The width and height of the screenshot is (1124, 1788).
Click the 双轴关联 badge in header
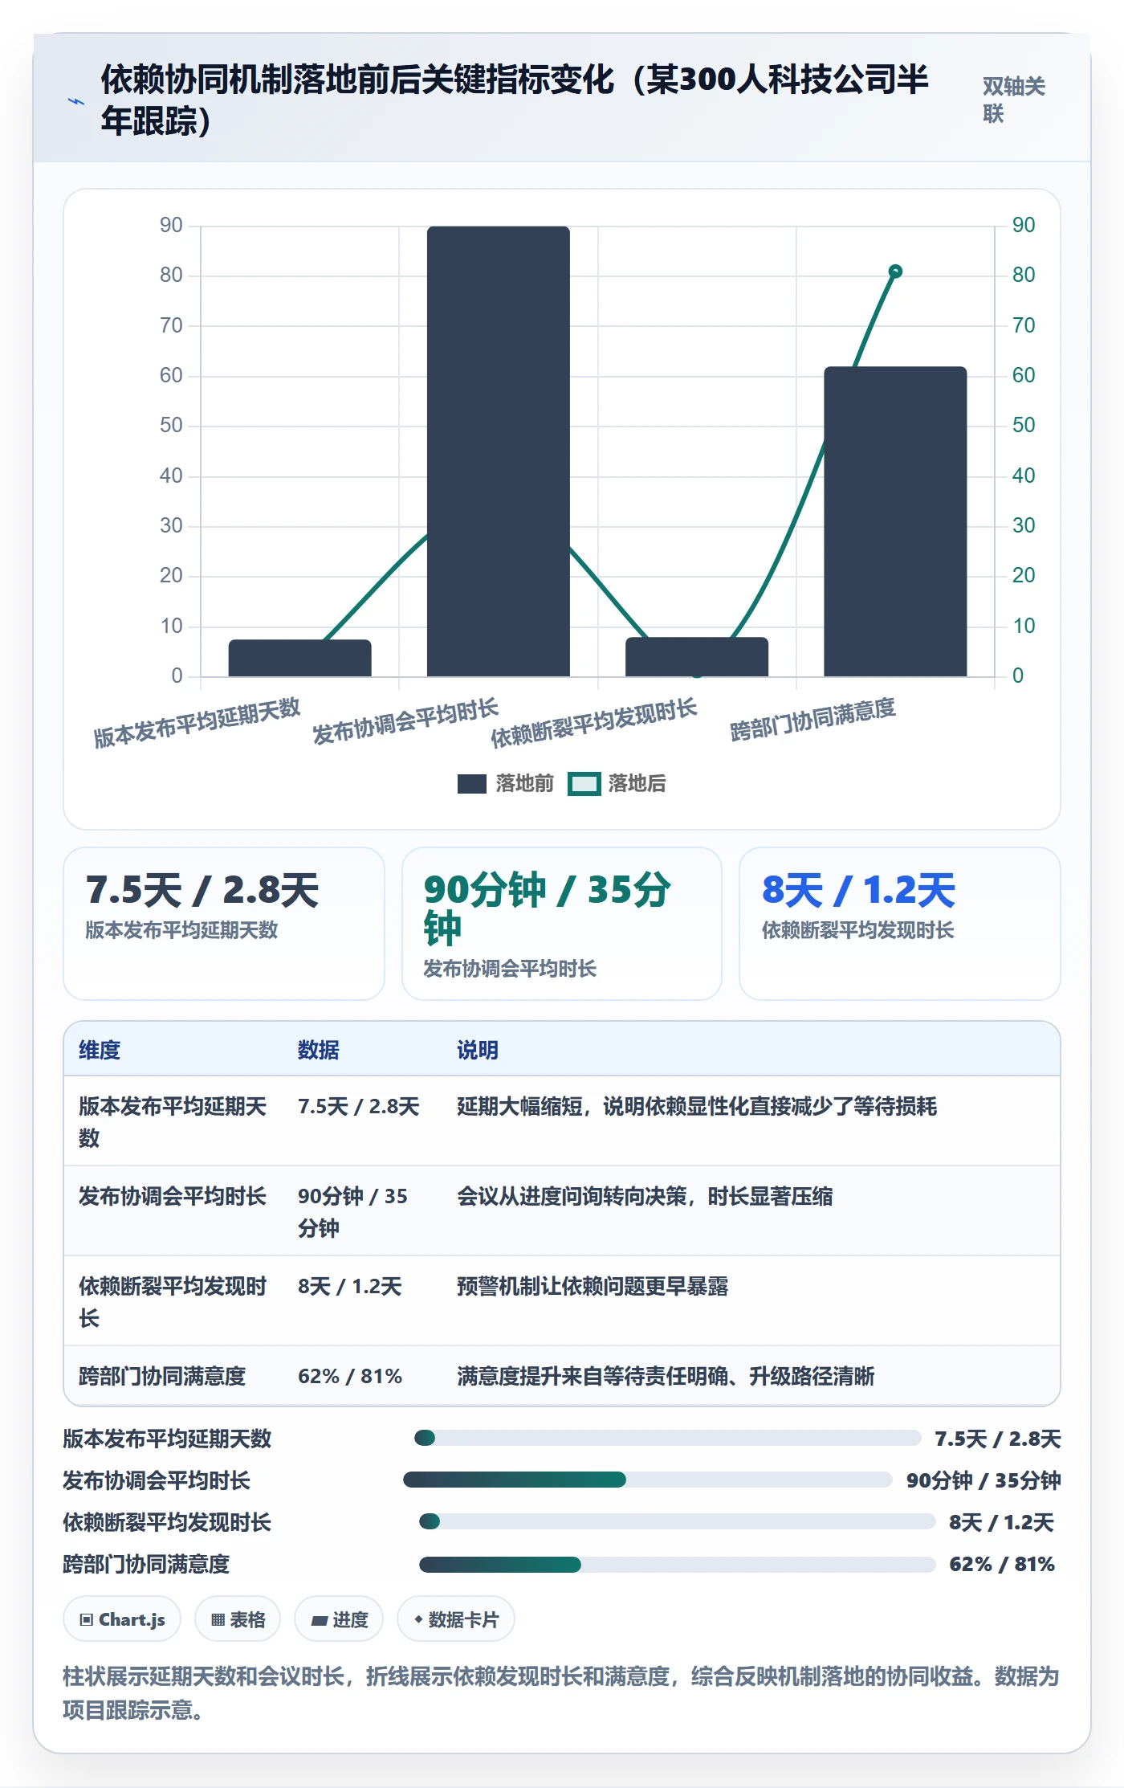[1014, 100]
